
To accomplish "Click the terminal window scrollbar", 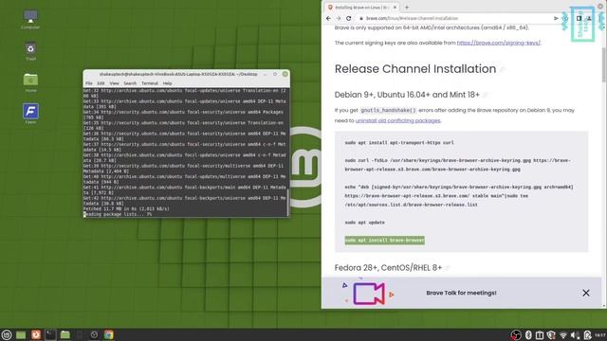I will [288, 203].
